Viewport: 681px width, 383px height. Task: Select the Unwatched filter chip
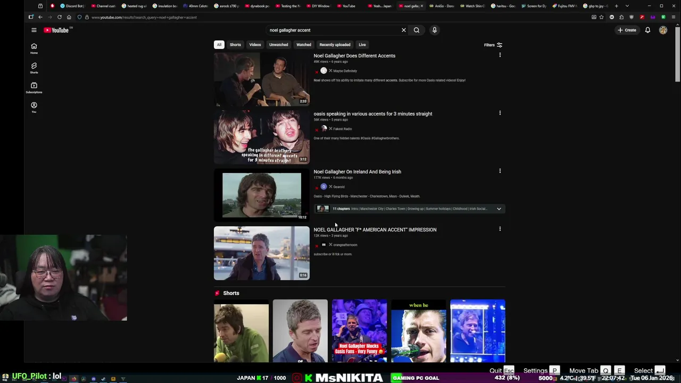click(x=278, y=45)
